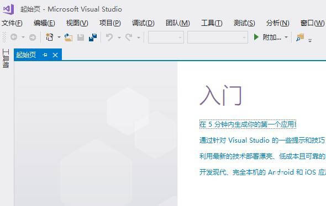Click the Find in Files icon
The width and height of the screenshot is (326, 206).
pyautogui.click(x=300, y=37)
